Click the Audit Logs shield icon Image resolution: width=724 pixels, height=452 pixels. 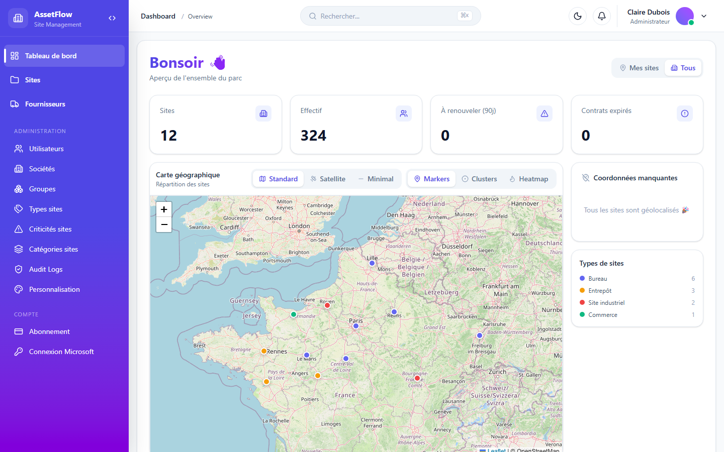[19, 269]
